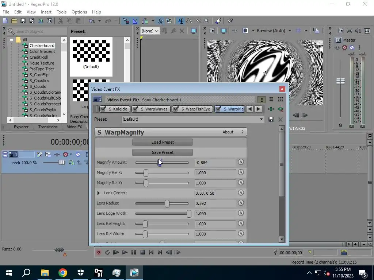374x280 pixels.
Task: Collapse the All folder in plug-in tree
Action: [11, 40]
